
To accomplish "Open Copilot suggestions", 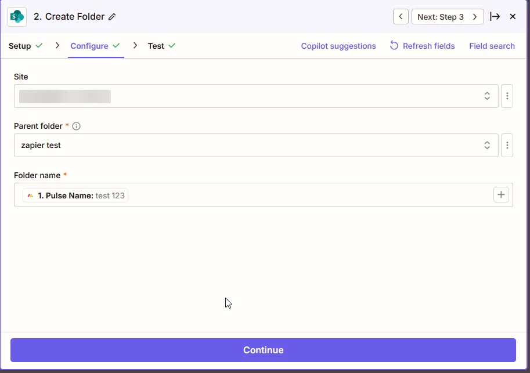I will coord(338,46).
